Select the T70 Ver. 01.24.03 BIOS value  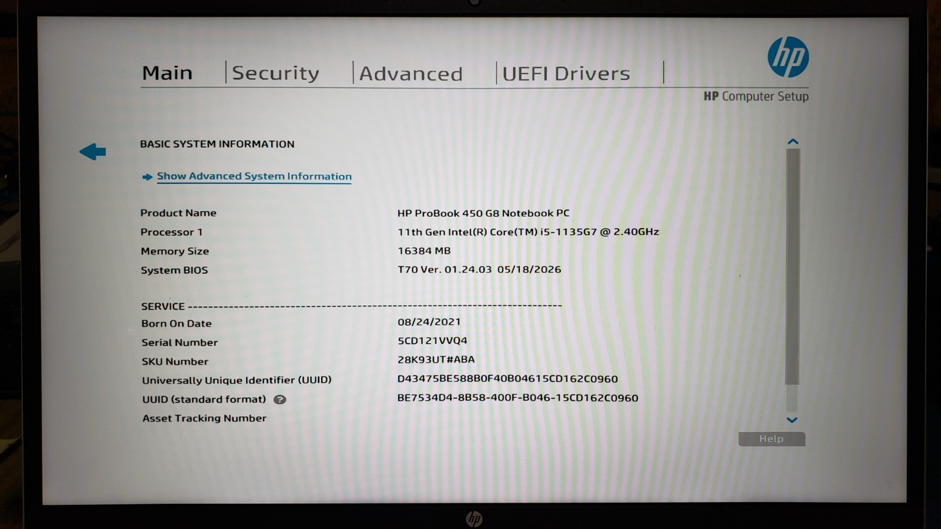point(479,269)
